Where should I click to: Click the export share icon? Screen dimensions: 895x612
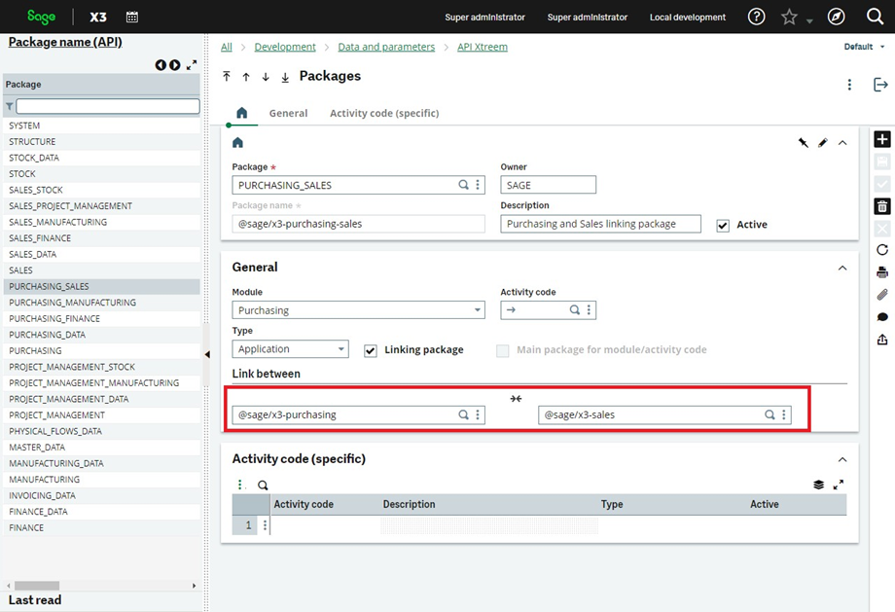882,340
